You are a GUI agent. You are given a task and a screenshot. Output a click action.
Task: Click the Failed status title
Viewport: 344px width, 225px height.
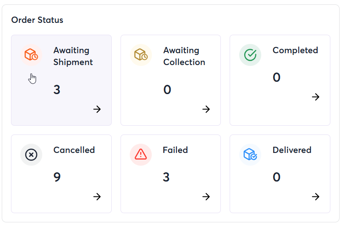175,150
